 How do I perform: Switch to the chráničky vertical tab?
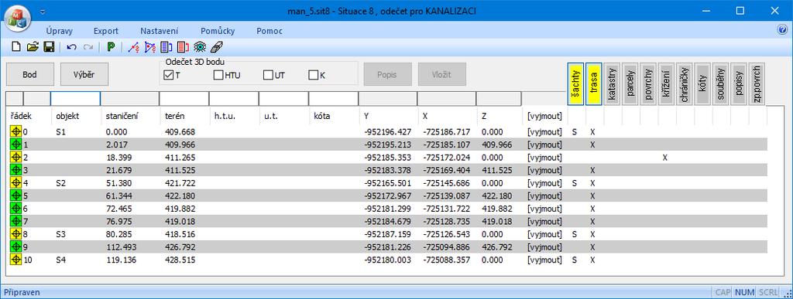point(685,84)
